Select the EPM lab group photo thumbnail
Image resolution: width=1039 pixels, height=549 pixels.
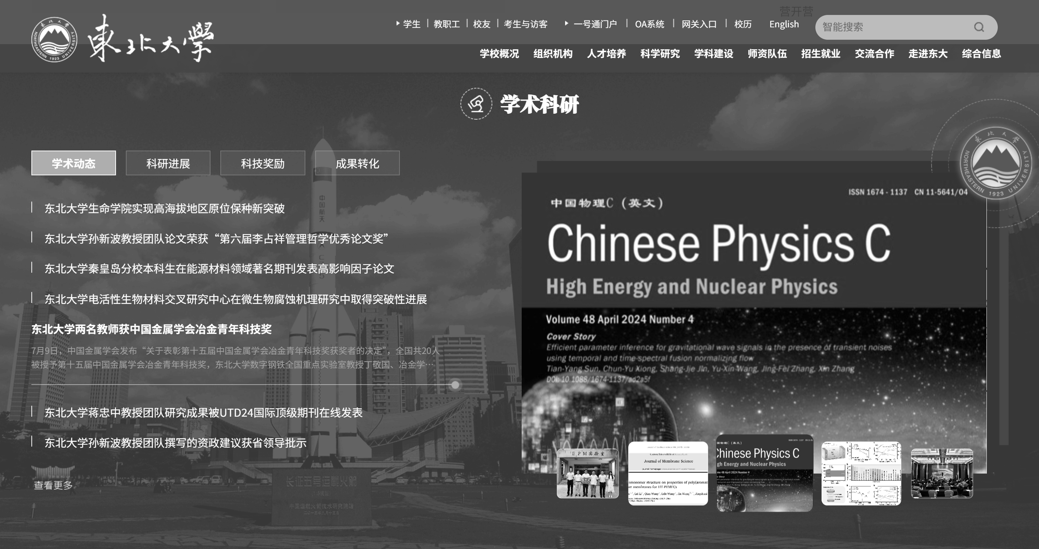587,473
